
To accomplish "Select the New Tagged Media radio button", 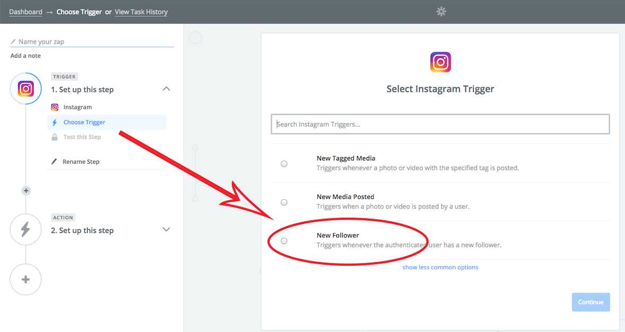I will click(x=284, y=164).
